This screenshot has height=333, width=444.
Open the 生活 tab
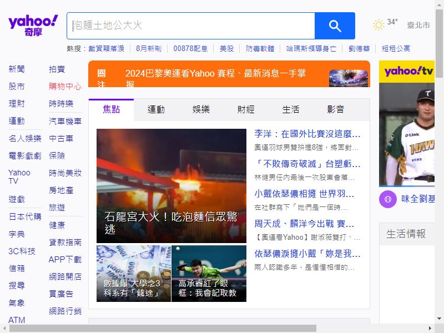(x=290, y=109)
